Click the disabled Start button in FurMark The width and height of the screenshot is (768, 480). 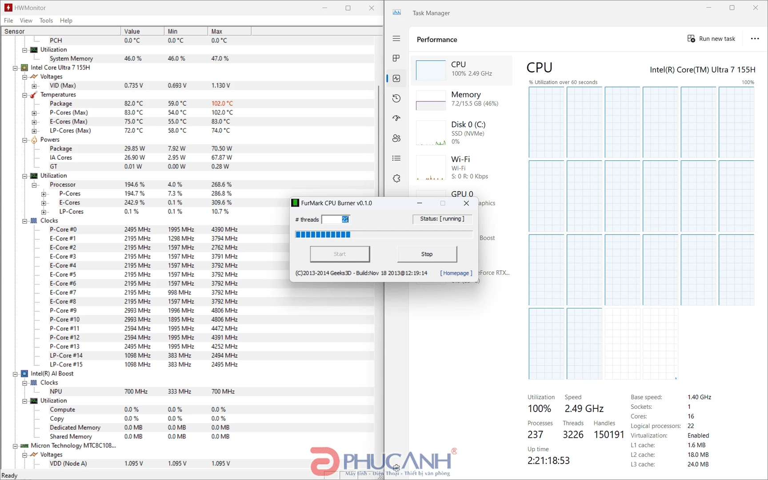click(x=340, y=254)
